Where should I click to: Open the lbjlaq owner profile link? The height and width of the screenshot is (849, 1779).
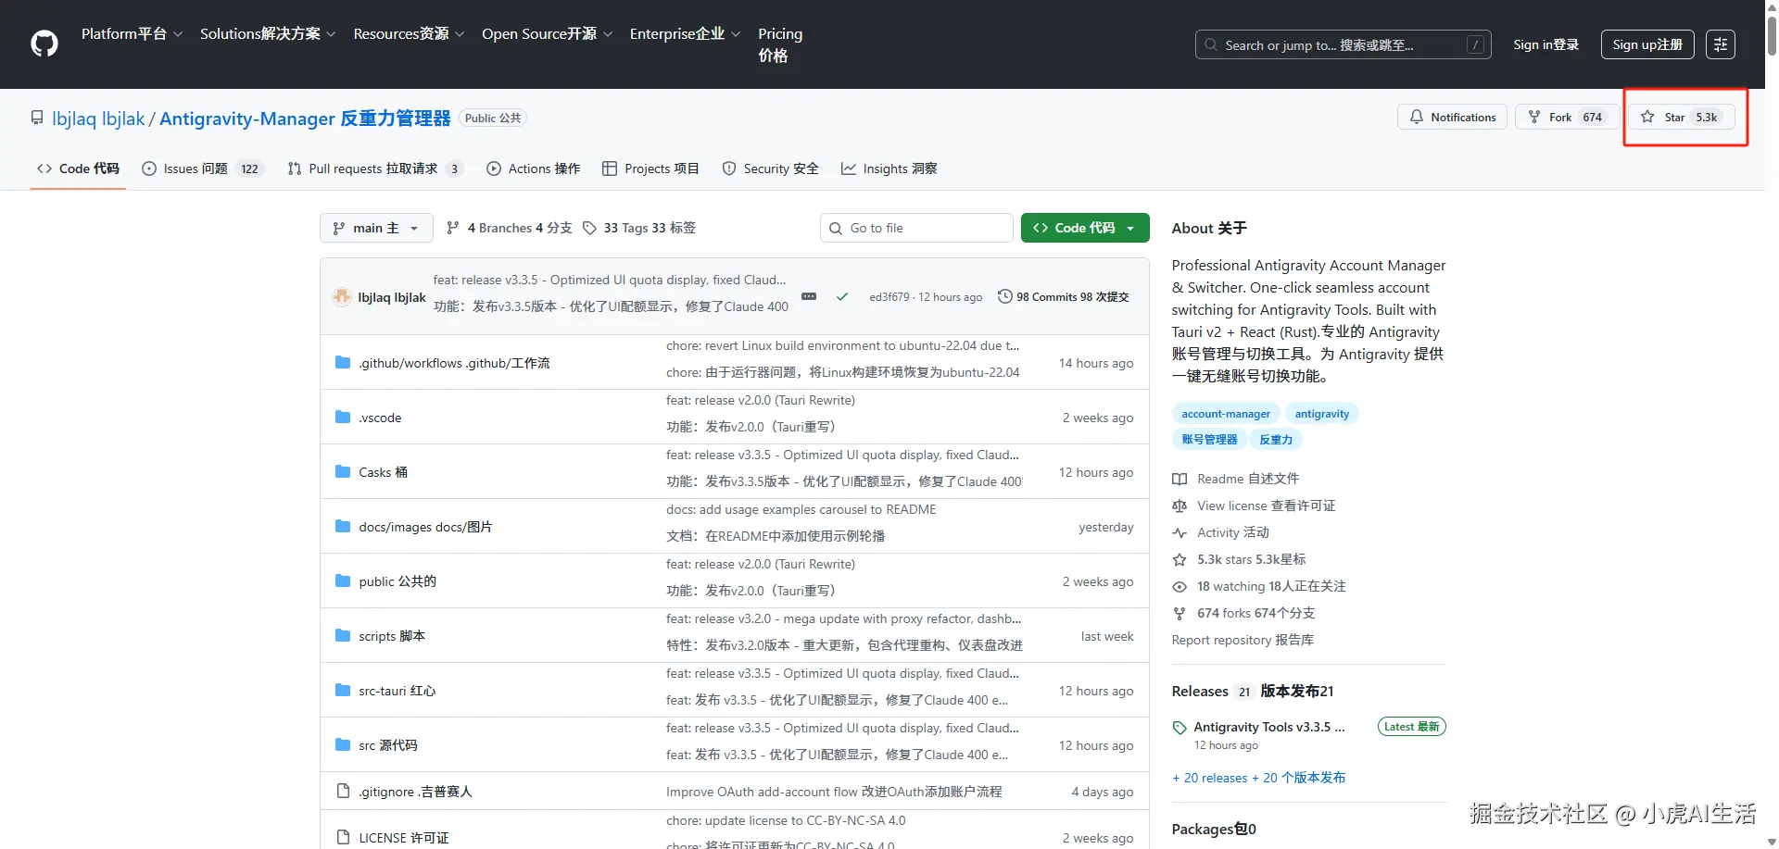98,119
